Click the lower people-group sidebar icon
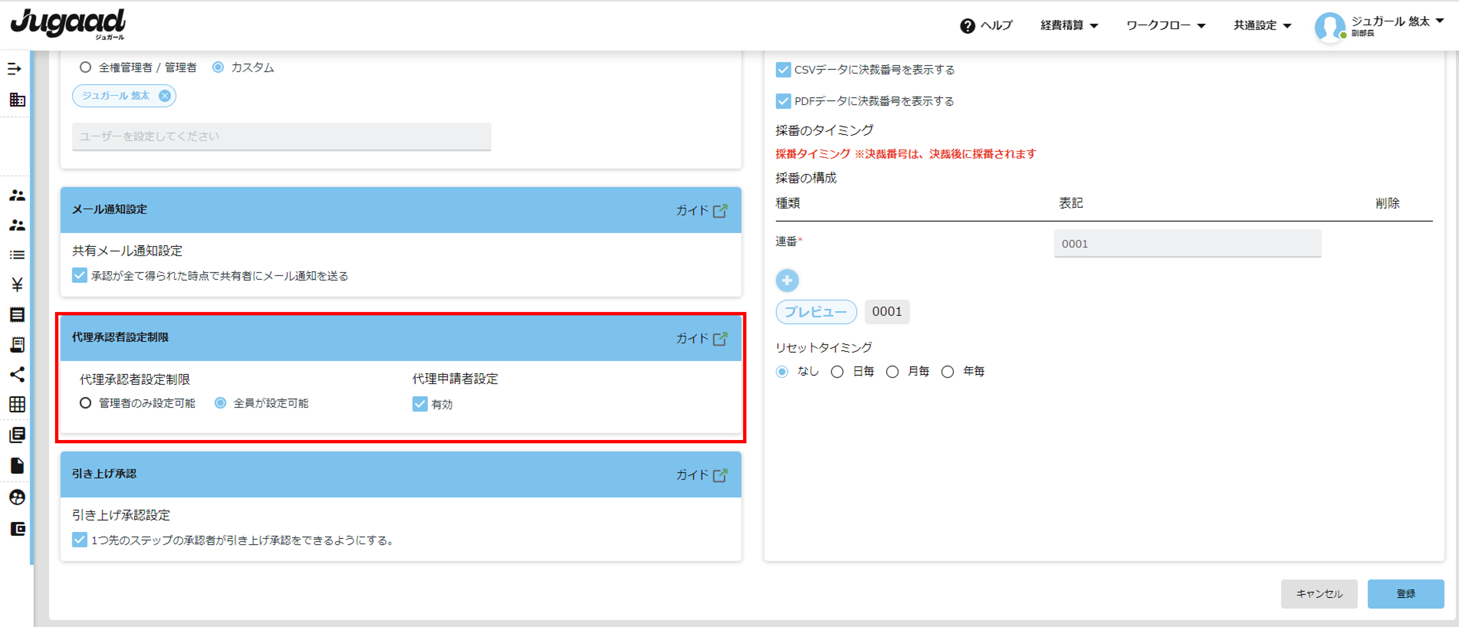The height and width of the screenshot is (627, 1459). click(x=17, y=225)
